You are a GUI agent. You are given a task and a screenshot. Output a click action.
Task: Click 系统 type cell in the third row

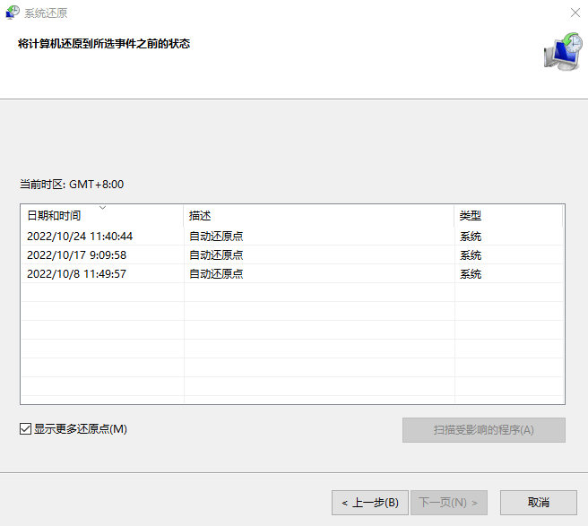click(471, 274)
